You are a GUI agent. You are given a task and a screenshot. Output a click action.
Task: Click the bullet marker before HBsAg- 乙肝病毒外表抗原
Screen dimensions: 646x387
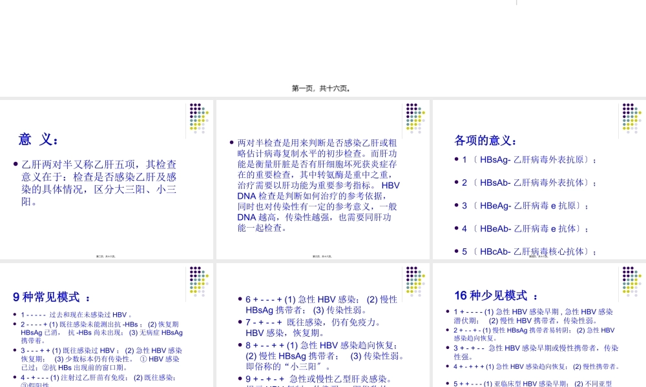456,159
